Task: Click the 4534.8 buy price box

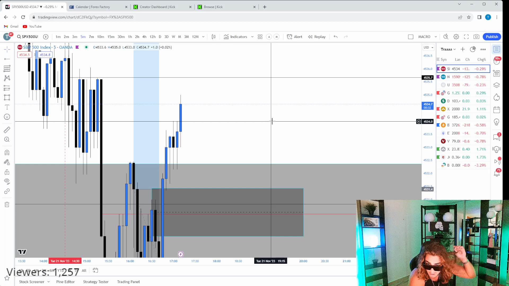Action: [45, 55]
